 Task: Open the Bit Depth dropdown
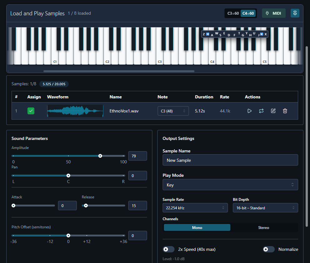(265, 208)
